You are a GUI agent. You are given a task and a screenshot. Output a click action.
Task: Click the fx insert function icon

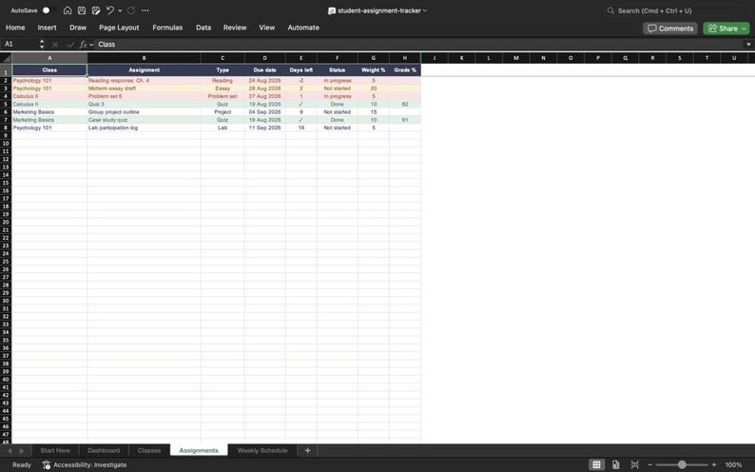coord(84,45)
